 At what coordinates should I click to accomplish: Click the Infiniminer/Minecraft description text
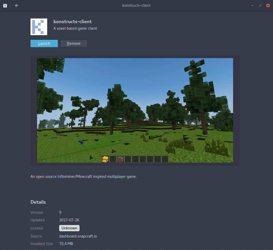84,177
